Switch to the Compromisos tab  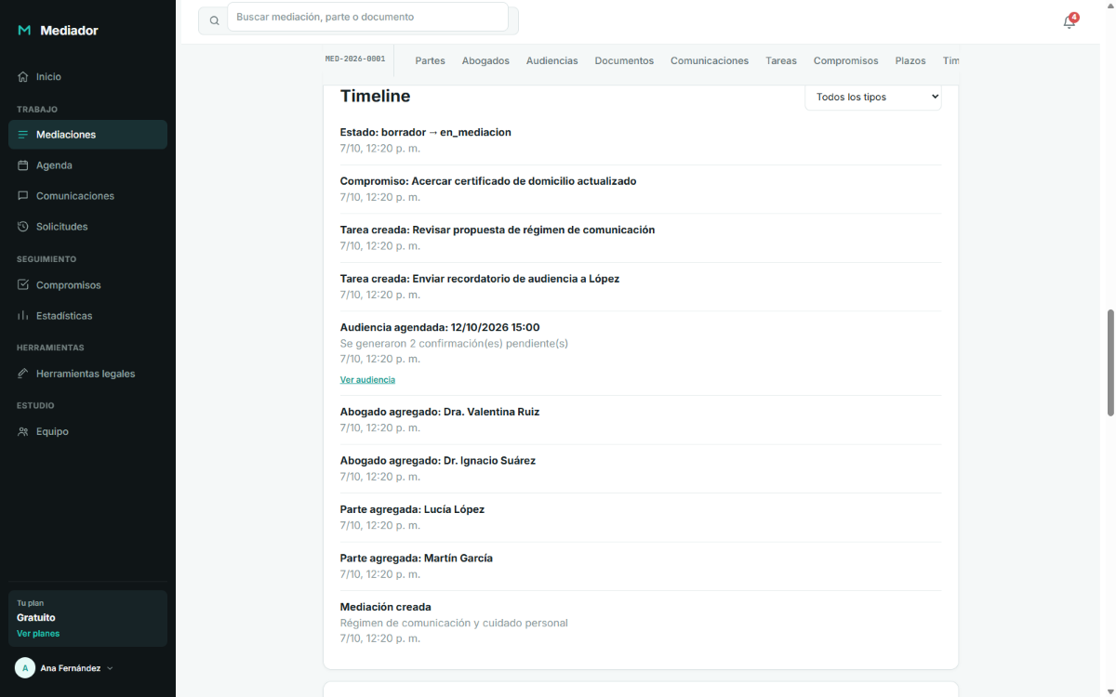click(845, 60)
